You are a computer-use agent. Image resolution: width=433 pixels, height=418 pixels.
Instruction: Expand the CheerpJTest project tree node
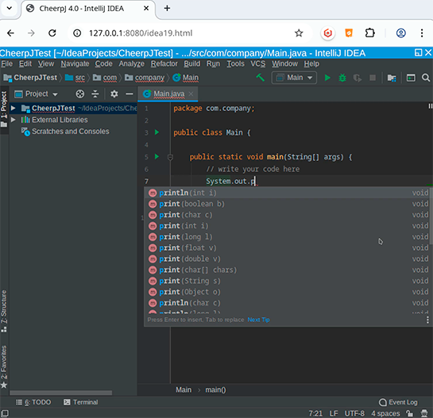13,108
